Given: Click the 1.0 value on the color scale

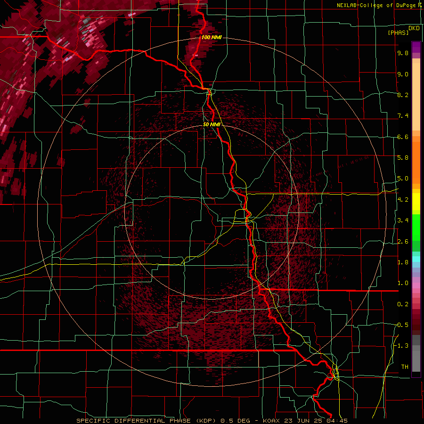Looking at the screenshot, I should [x=403, y=283].
